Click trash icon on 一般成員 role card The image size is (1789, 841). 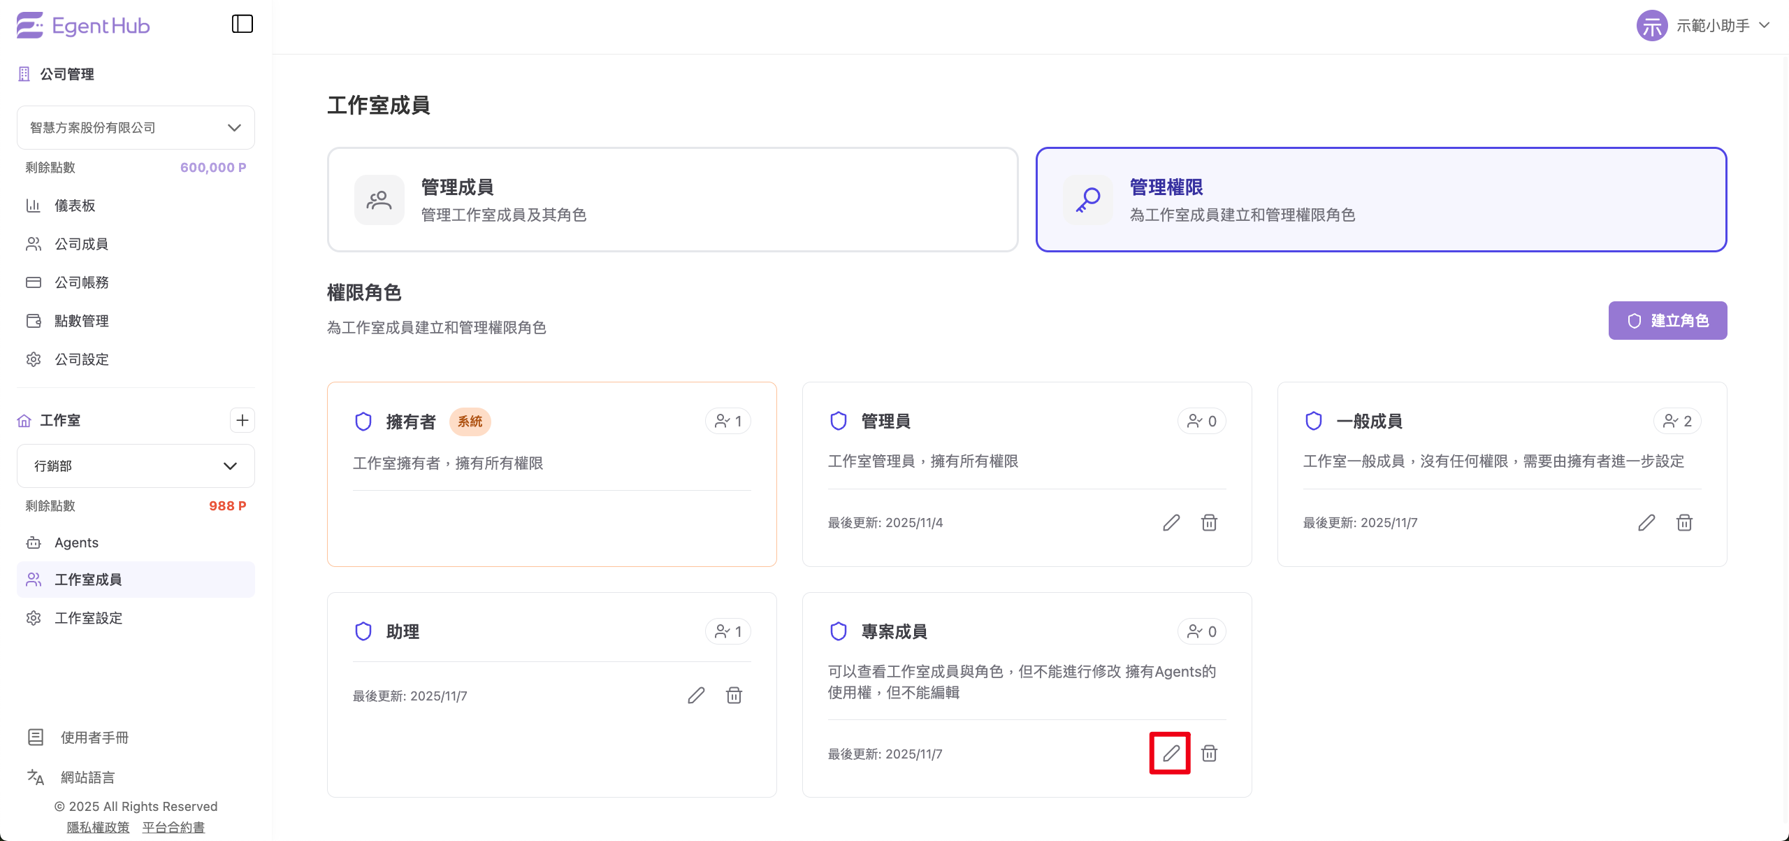1684,522
